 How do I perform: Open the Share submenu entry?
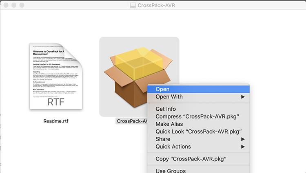[198, 139]
